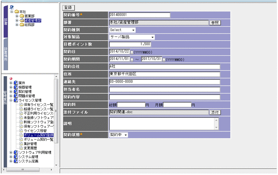Viewport: 278px width, 175px height.
Task: Click inside the 説明 text area
Action: point(162,124)
